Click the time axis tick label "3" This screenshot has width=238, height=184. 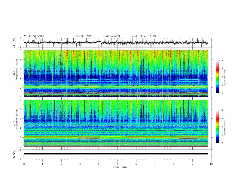(80, 164)
